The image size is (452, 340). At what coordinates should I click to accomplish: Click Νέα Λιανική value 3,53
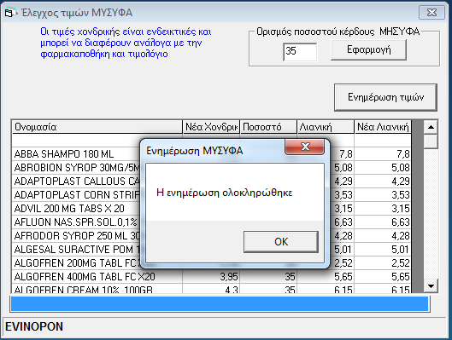383,195
